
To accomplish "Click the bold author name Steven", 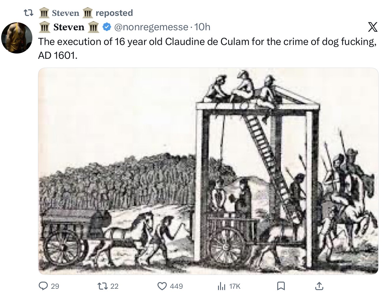I will (69, 27).
